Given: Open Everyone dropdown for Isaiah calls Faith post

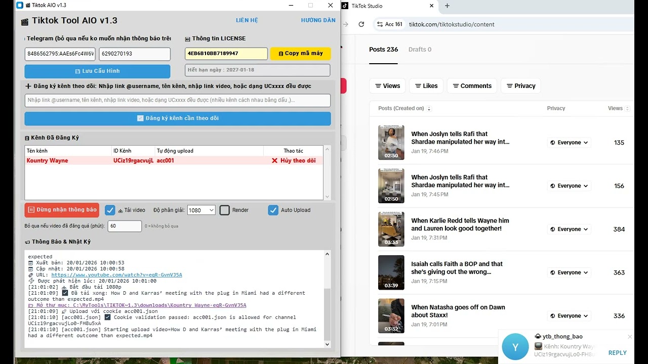Looking at the screenshot, I should tap(569, 272).
